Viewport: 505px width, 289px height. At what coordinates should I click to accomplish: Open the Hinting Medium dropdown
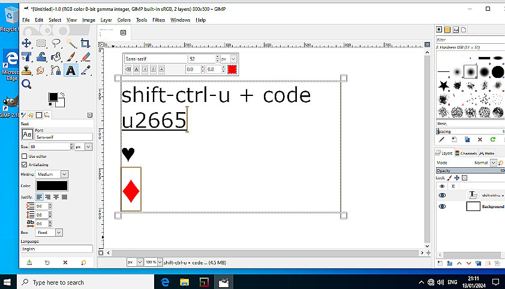[x=64, y=174]
